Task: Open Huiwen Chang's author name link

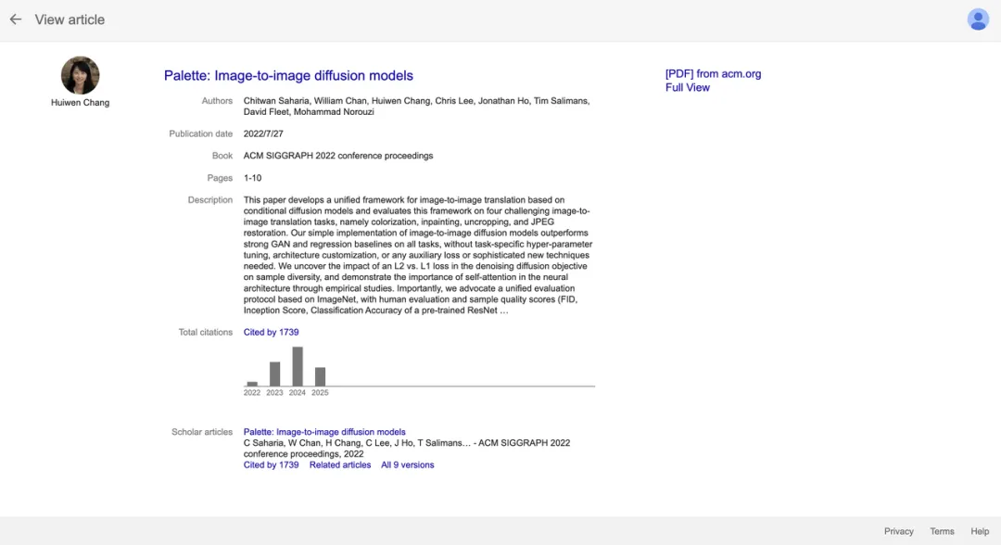Action: pyautogui.click(x=80, y=103)
